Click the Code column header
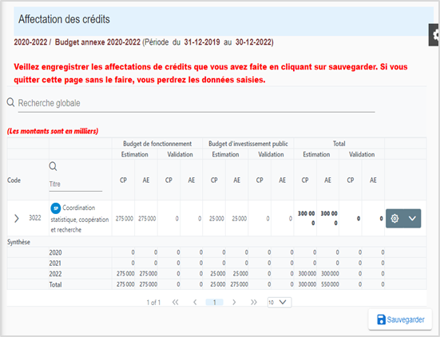 point(14,180)
